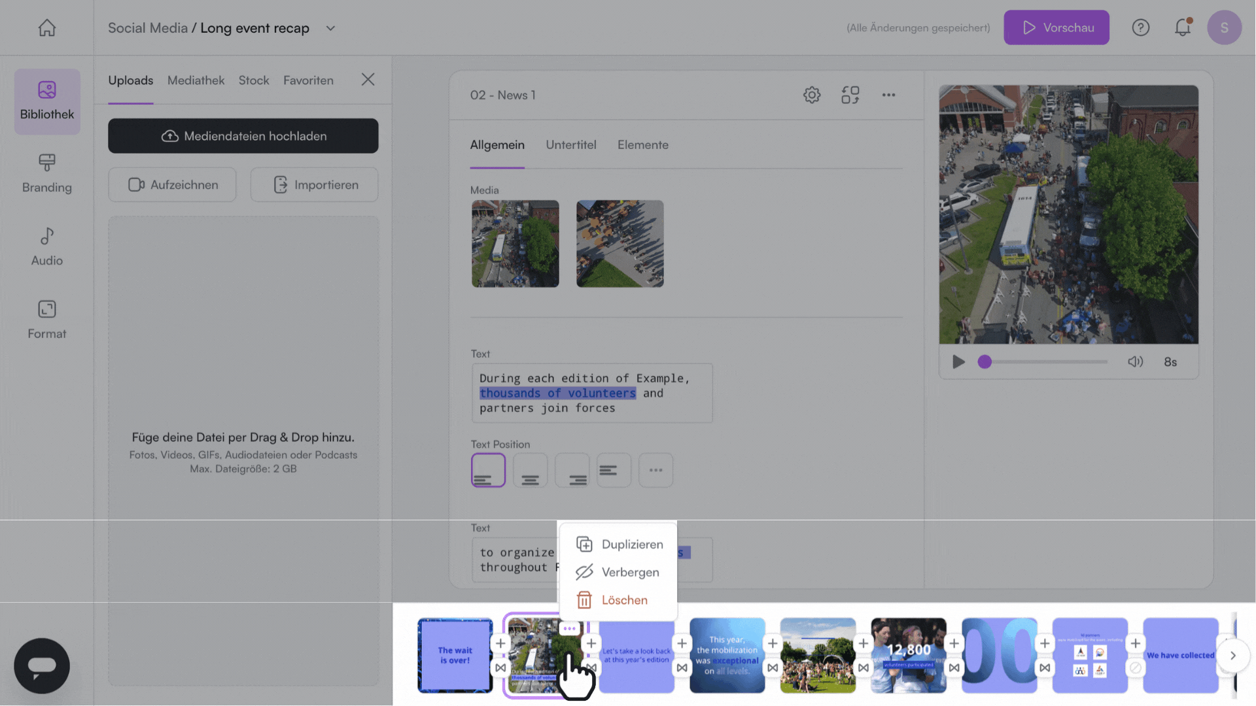Switch to the Favoriten tab

pyautogui.click(x=308, y=80)
